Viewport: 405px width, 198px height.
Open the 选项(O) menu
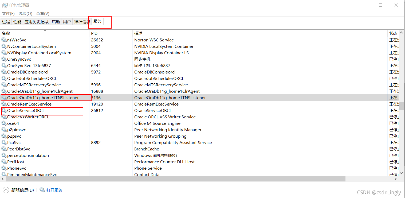point(25,13)
